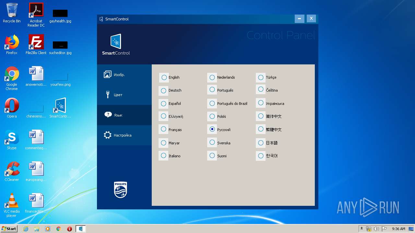Viewport: 415px width, 233px height.
Task: Open answernoti Word document icon
Action: click(36, 76)
